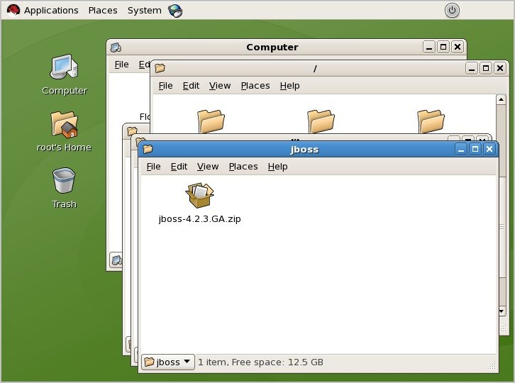Click the Computer window title text

point(272,48)
